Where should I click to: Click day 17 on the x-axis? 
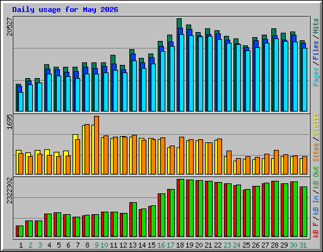[170, 245]
